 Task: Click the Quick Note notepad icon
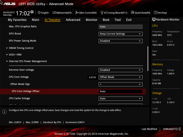(x=133, y=13)
